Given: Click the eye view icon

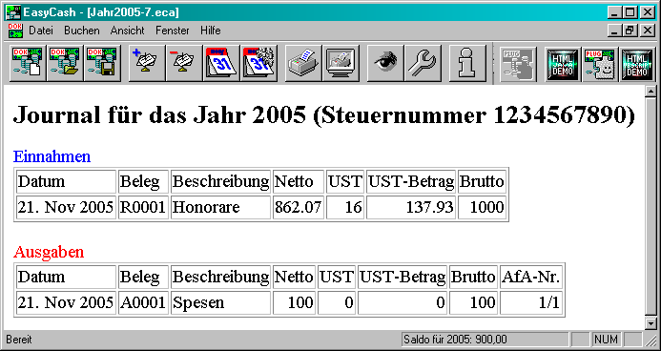Looking at the screenshot, I should (x=385, y=63).
